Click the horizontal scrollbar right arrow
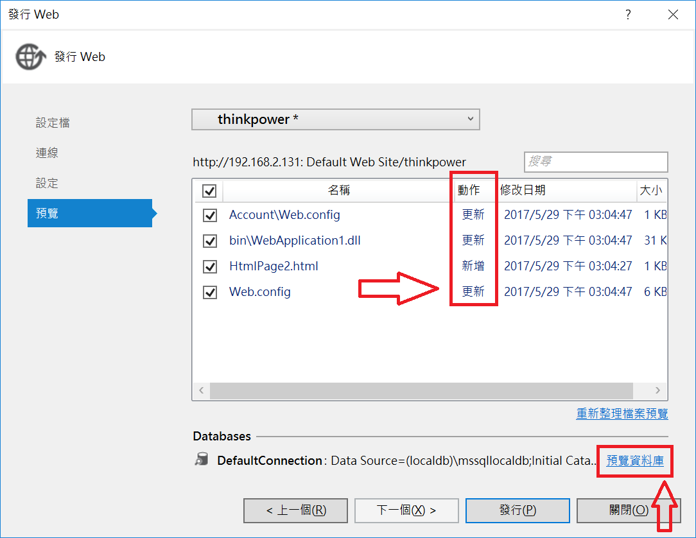696x538 pixels. 658,390
